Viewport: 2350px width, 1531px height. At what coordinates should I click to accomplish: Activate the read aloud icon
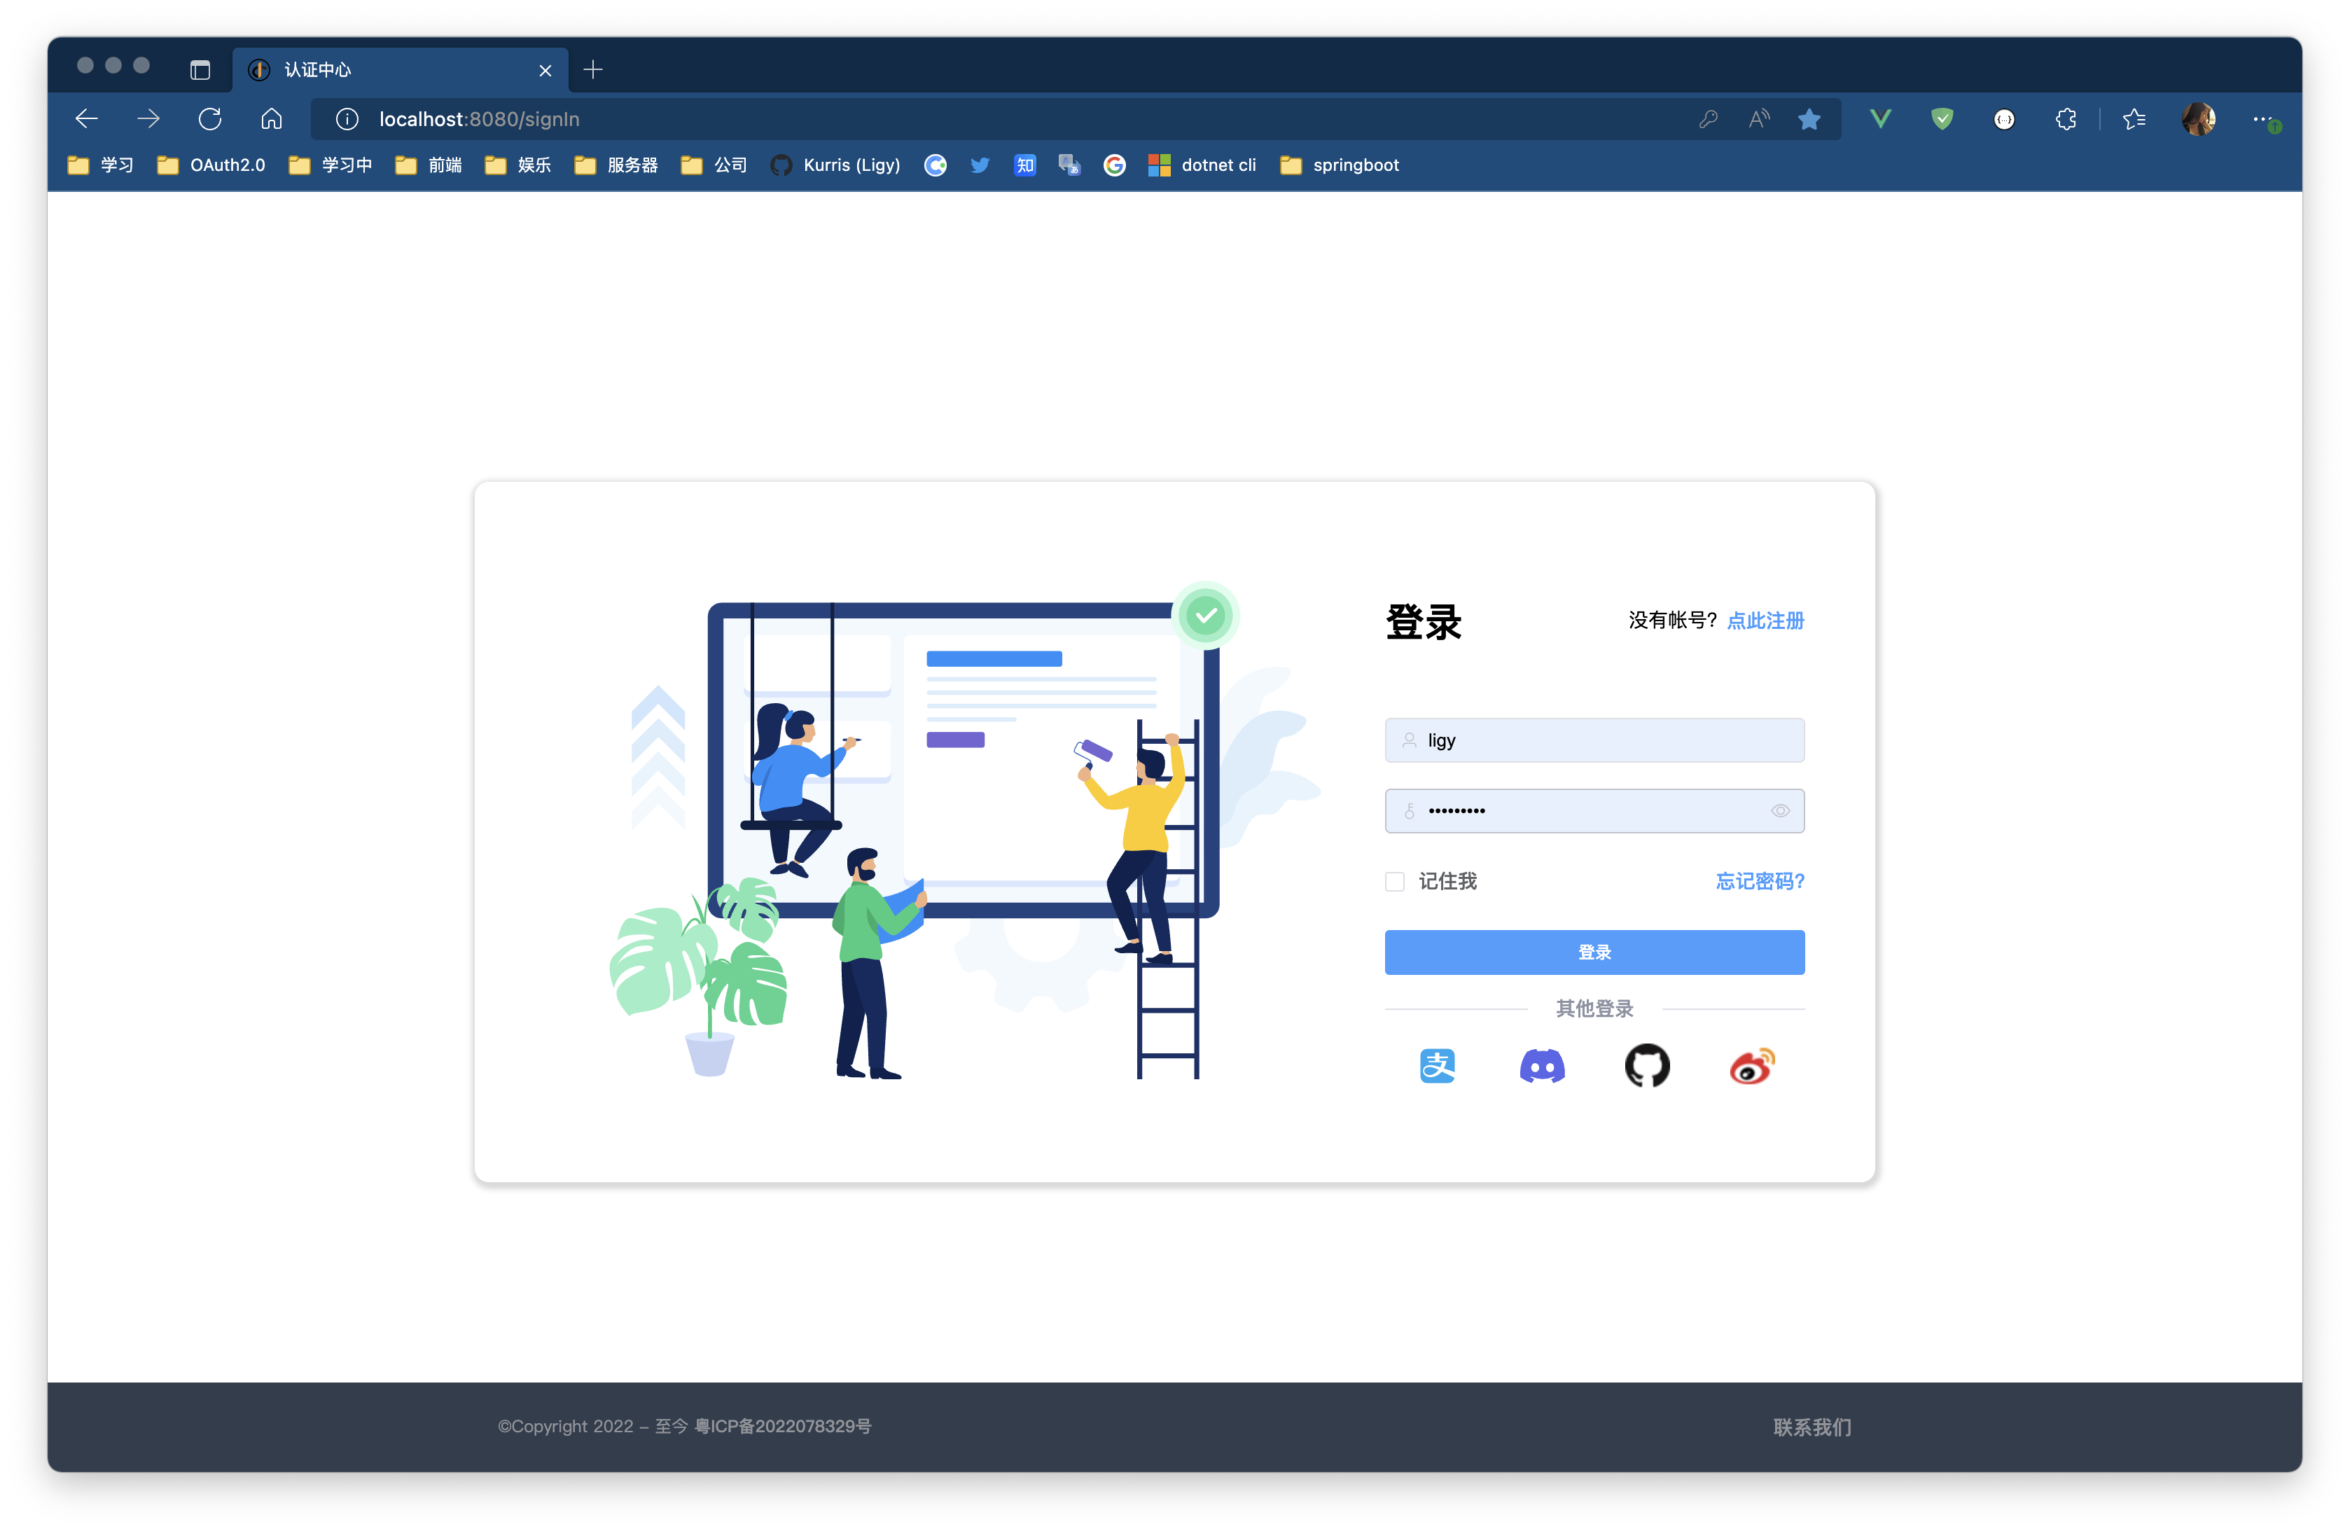[x=1758, y=120]
